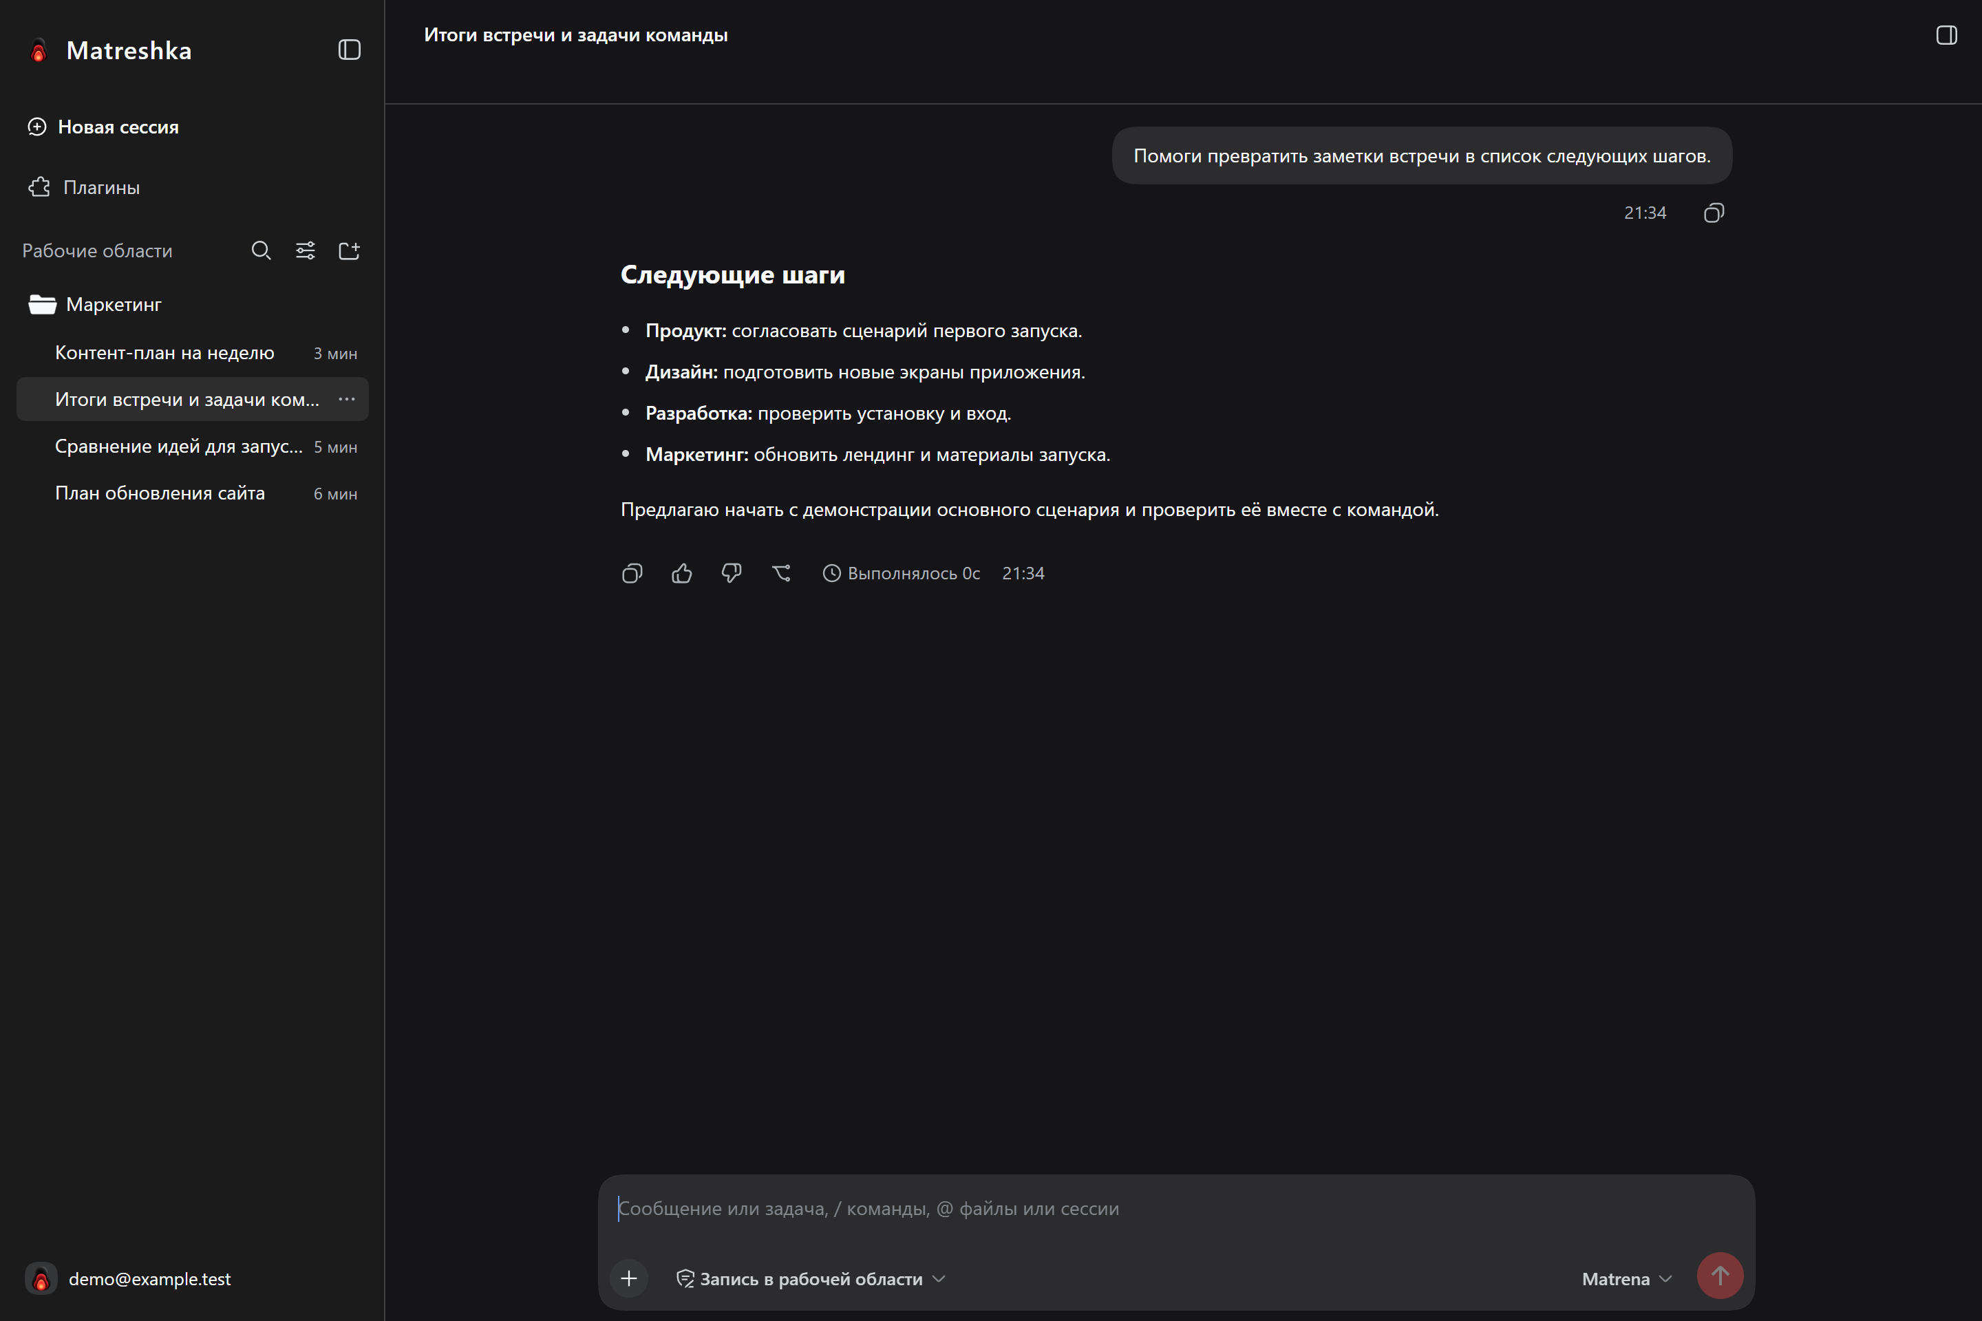Open more options for Итоги встречи session
The height and width of the screenshot is (1321, 1982).
click(346, 399)
